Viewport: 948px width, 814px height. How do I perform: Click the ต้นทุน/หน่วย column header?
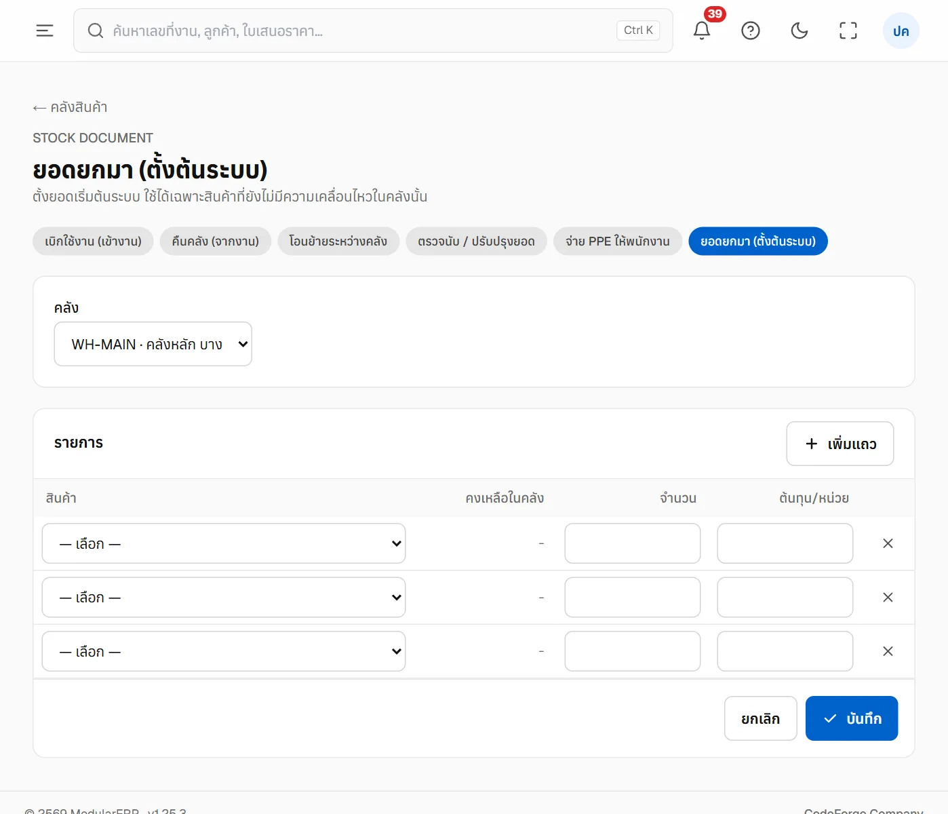pos(814,498)
